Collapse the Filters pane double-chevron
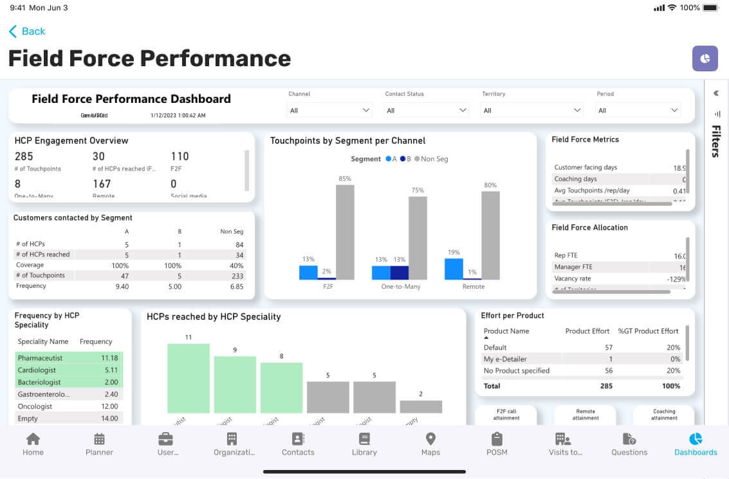 [x=716, y=93]
